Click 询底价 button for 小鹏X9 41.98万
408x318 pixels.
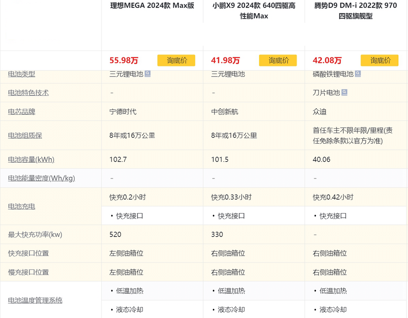tap(278, 60)
